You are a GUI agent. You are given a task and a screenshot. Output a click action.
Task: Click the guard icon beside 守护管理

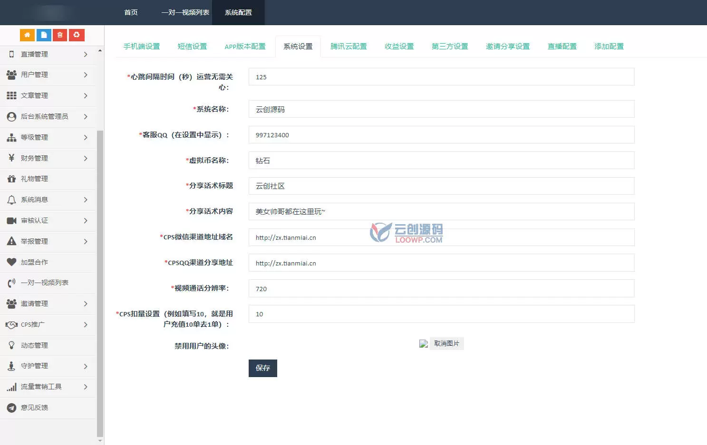tap(11, 366)
